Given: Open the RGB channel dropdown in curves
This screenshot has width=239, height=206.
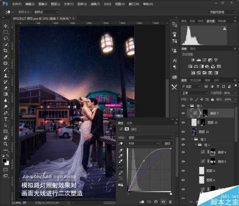Looking at the screenshot, I should click(x=143, y=143).
